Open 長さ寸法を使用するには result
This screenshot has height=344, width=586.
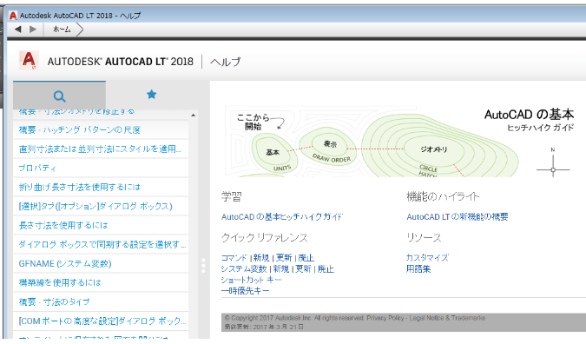[101, 225]
